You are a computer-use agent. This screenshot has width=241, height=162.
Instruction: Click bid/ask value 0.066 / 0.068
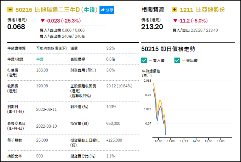click(73, 30)
